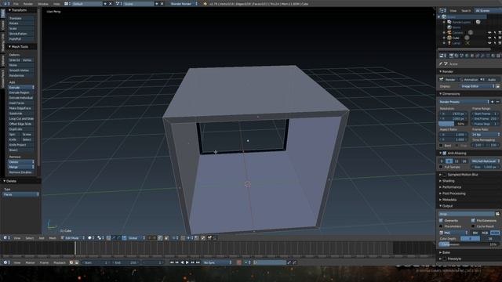Toggle Lamp visibility eye in outliner
This screenshot has width=502, height=282.
click(x=489, y=43)
